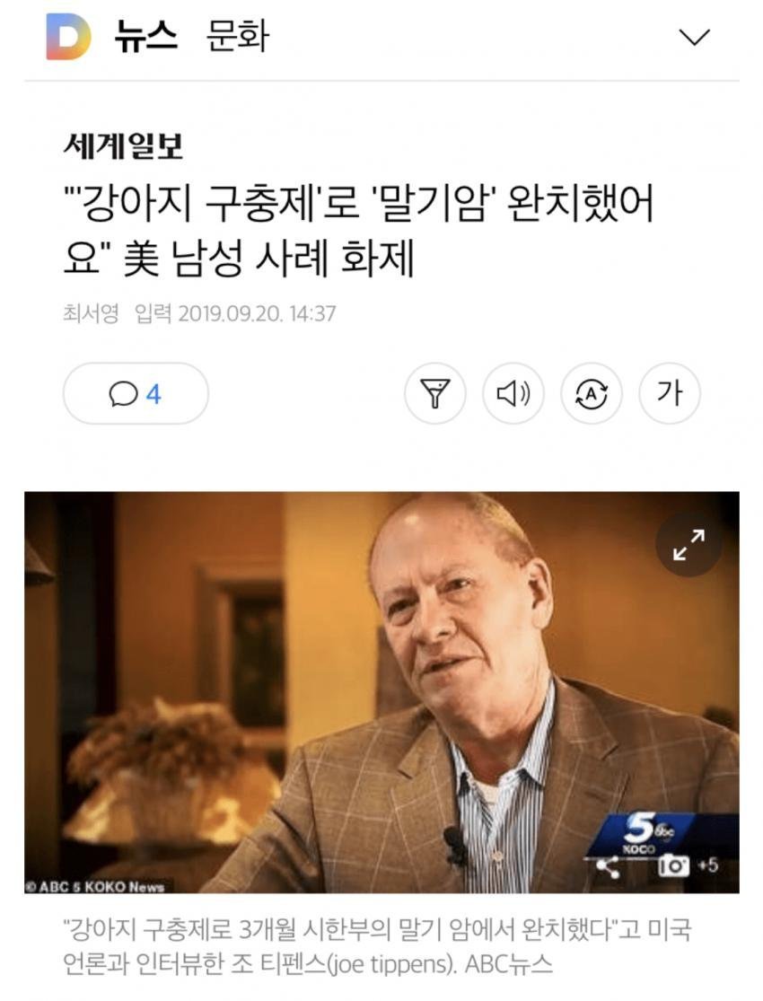Open the 세계일보 publisher page
763x1001 pixels.
point(123,146)
